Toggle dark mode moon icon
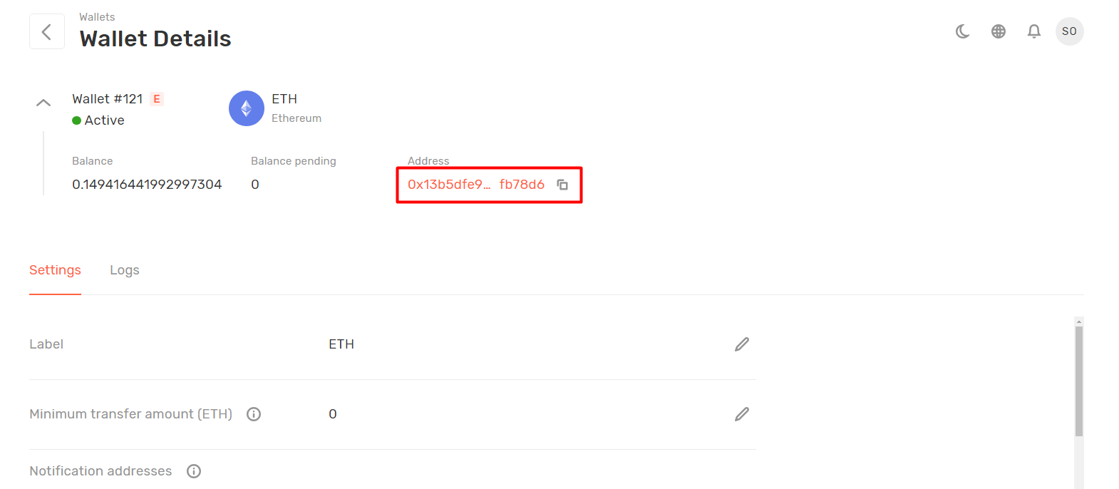Image resolution: width=1119 pixels, height=489 pixels. pyautogui.click(x=962, y=31)
